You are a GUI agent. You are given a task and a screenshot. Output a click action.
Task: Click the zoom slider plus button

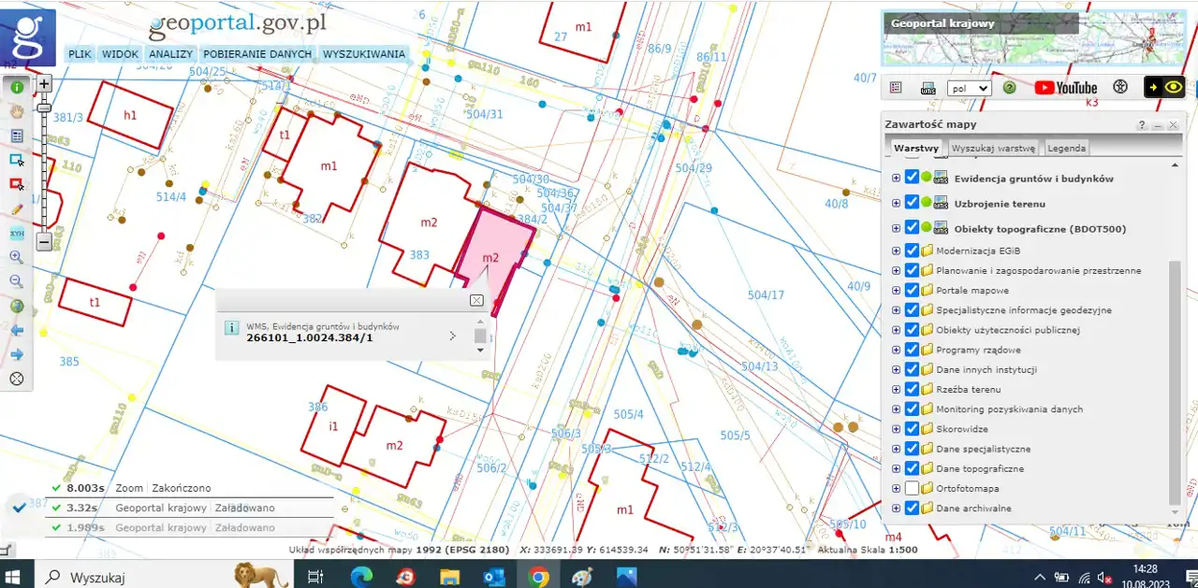44,83
